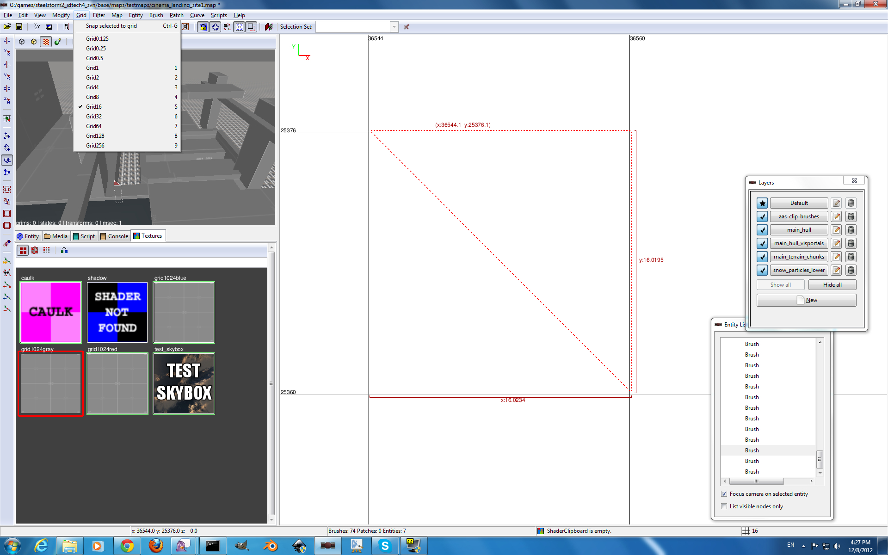Viewport: 888px width, 555px height.
Task: Toggle visibility of aas_clip_brushes layer
Action: tap(762, 216)
